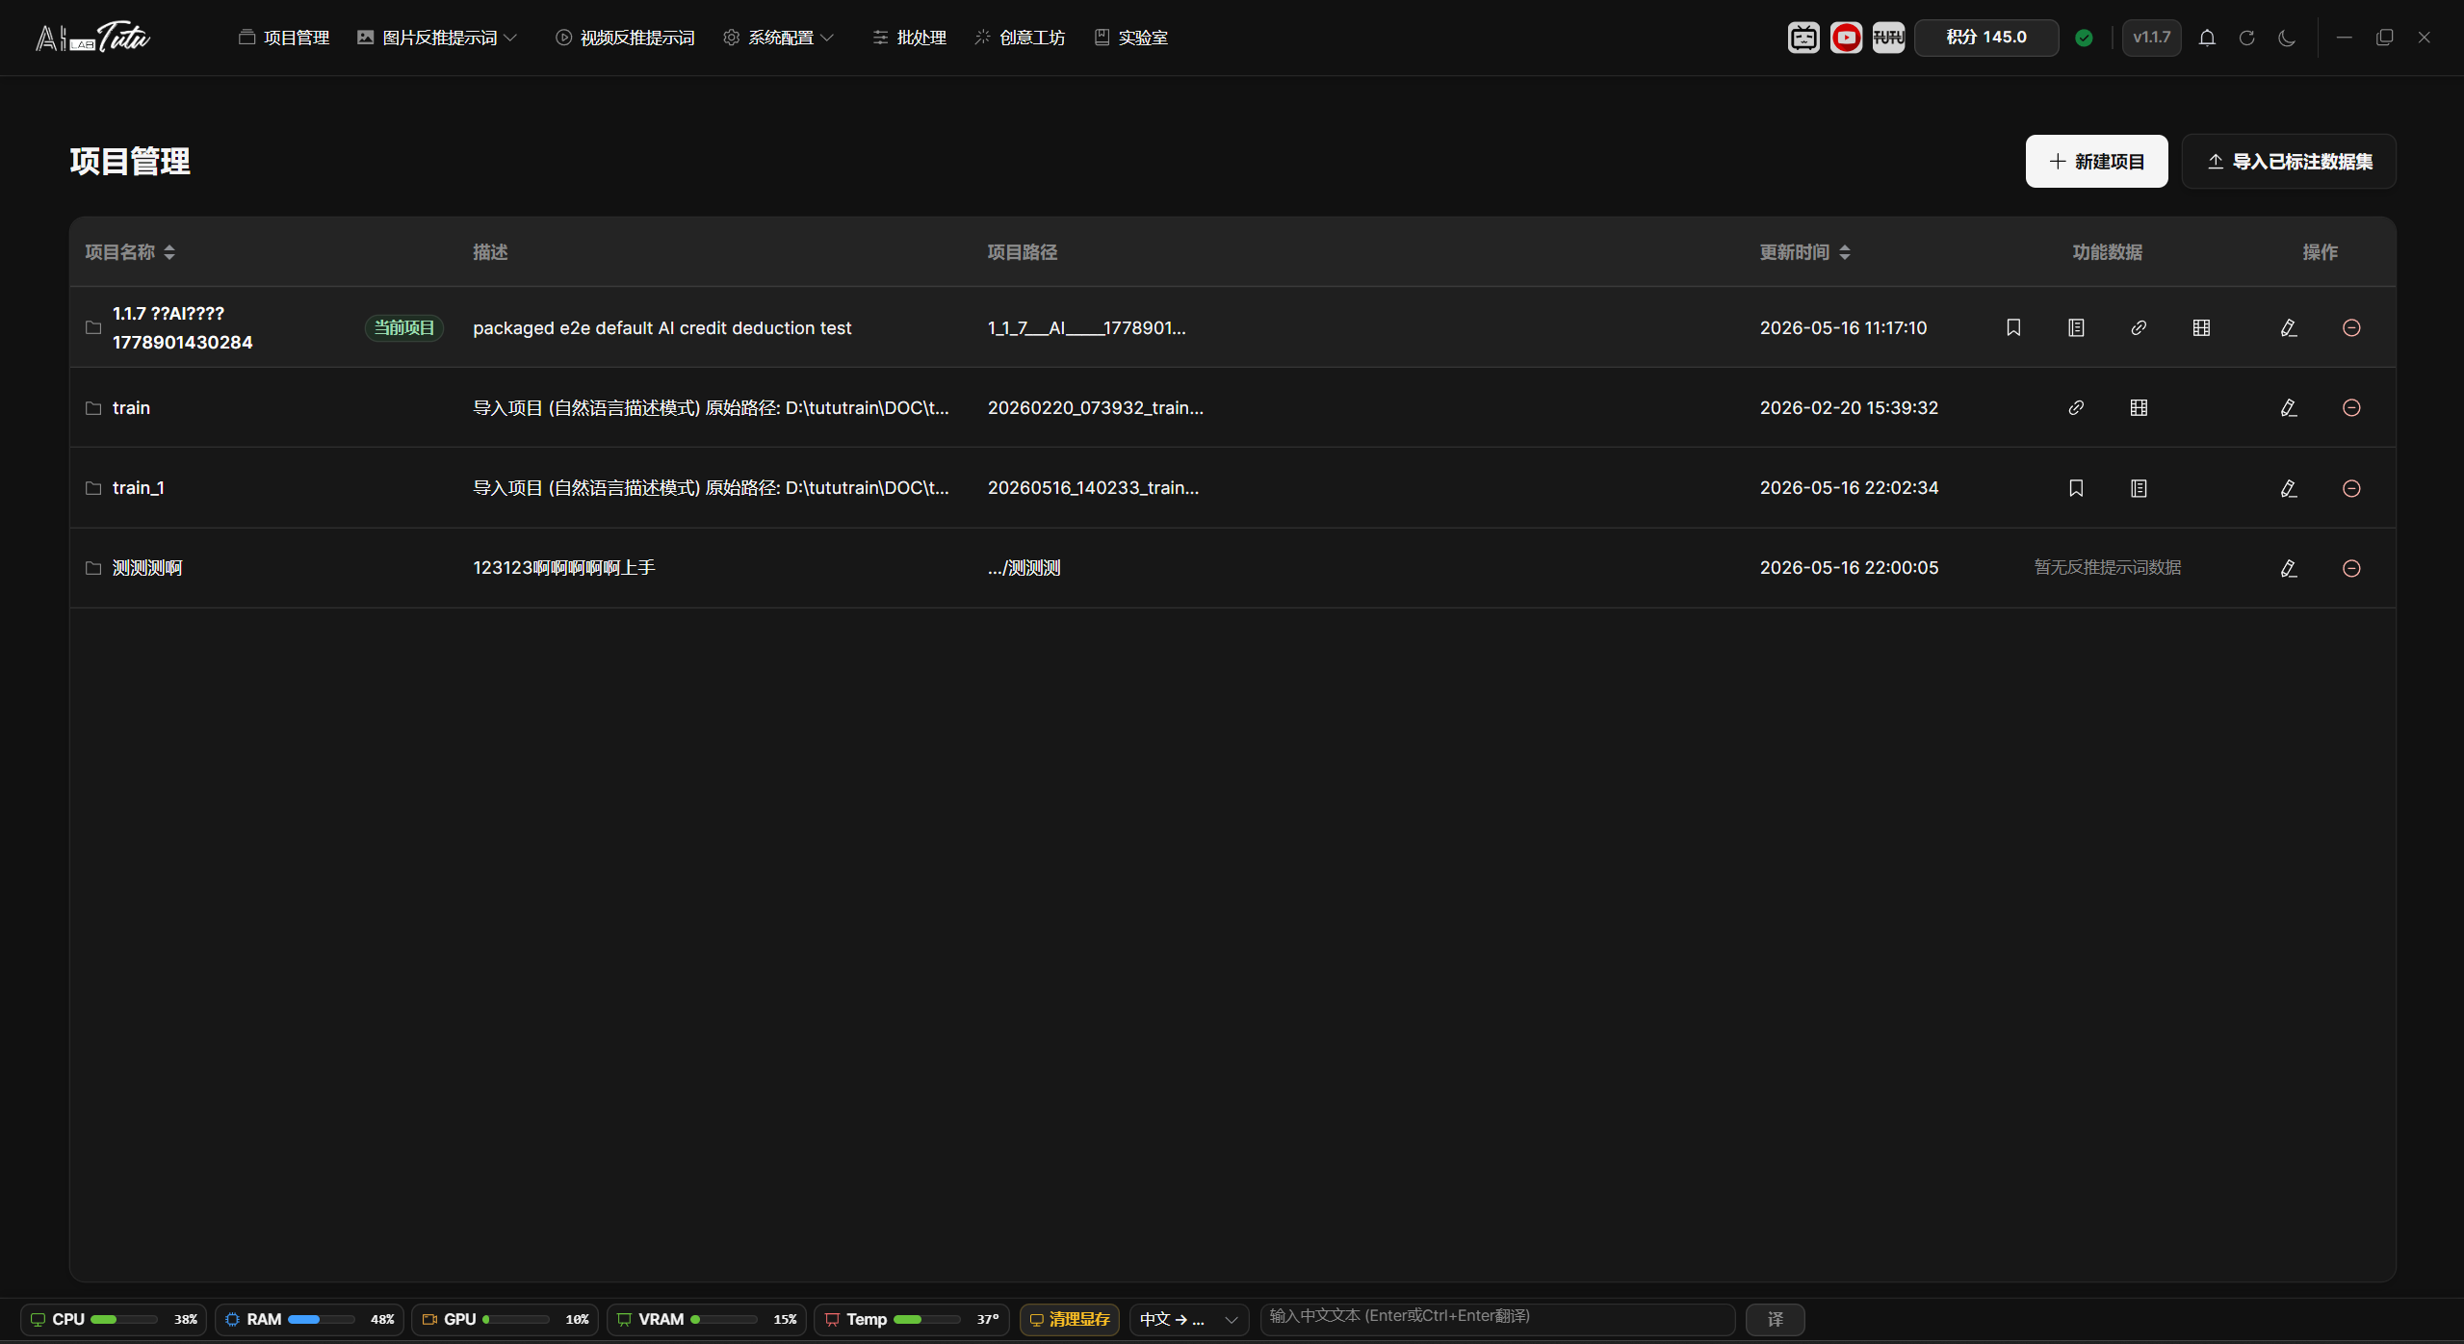Click the GPU usage indicator
This screenshot has width=2464, height=1344.
[505, 1319]
